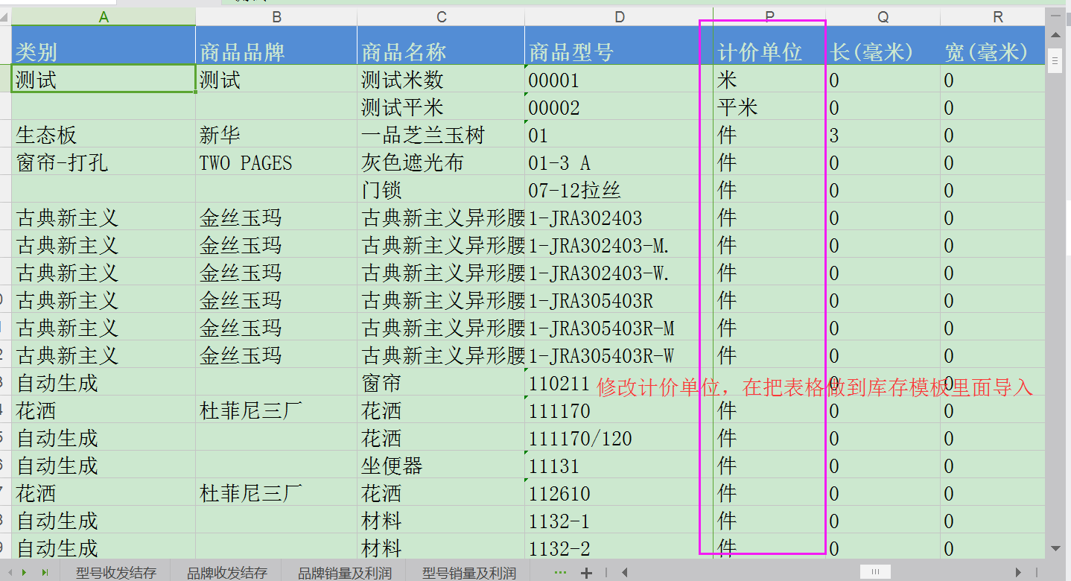
Task: Go to the previous sheet tab arrow
Action: [x=9, y=573]
